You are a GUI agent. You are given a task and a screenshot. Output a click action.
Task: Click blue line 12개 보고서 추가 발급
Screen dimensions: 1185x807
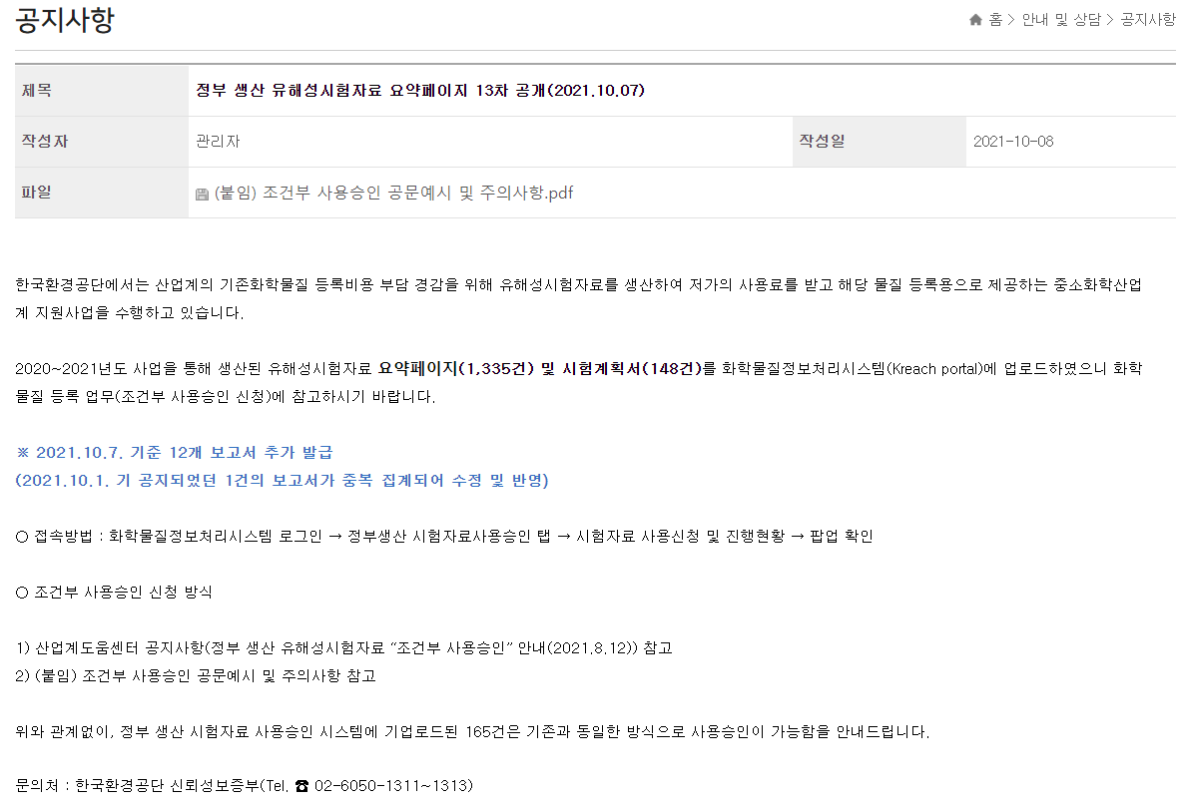[x=175, y=452]
